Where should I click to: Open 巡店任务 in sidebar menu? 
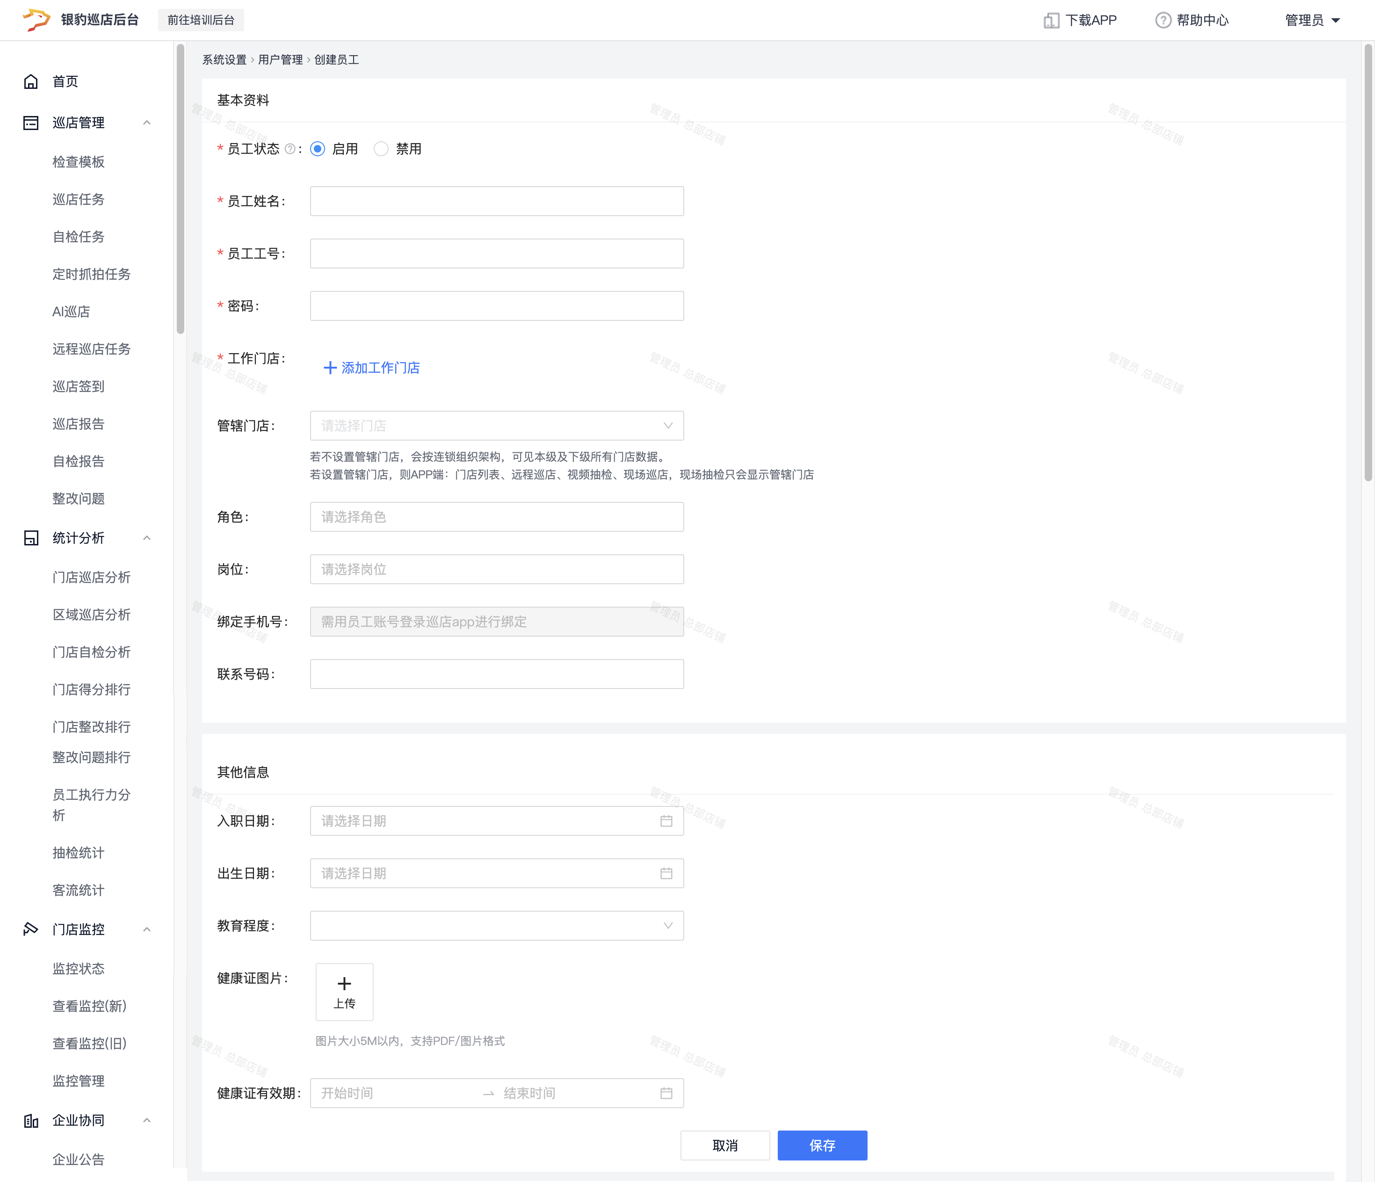point(78,200)
